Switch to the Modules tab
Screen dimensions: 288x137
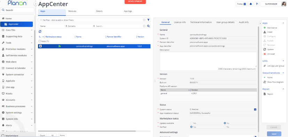tap(72, 11)
